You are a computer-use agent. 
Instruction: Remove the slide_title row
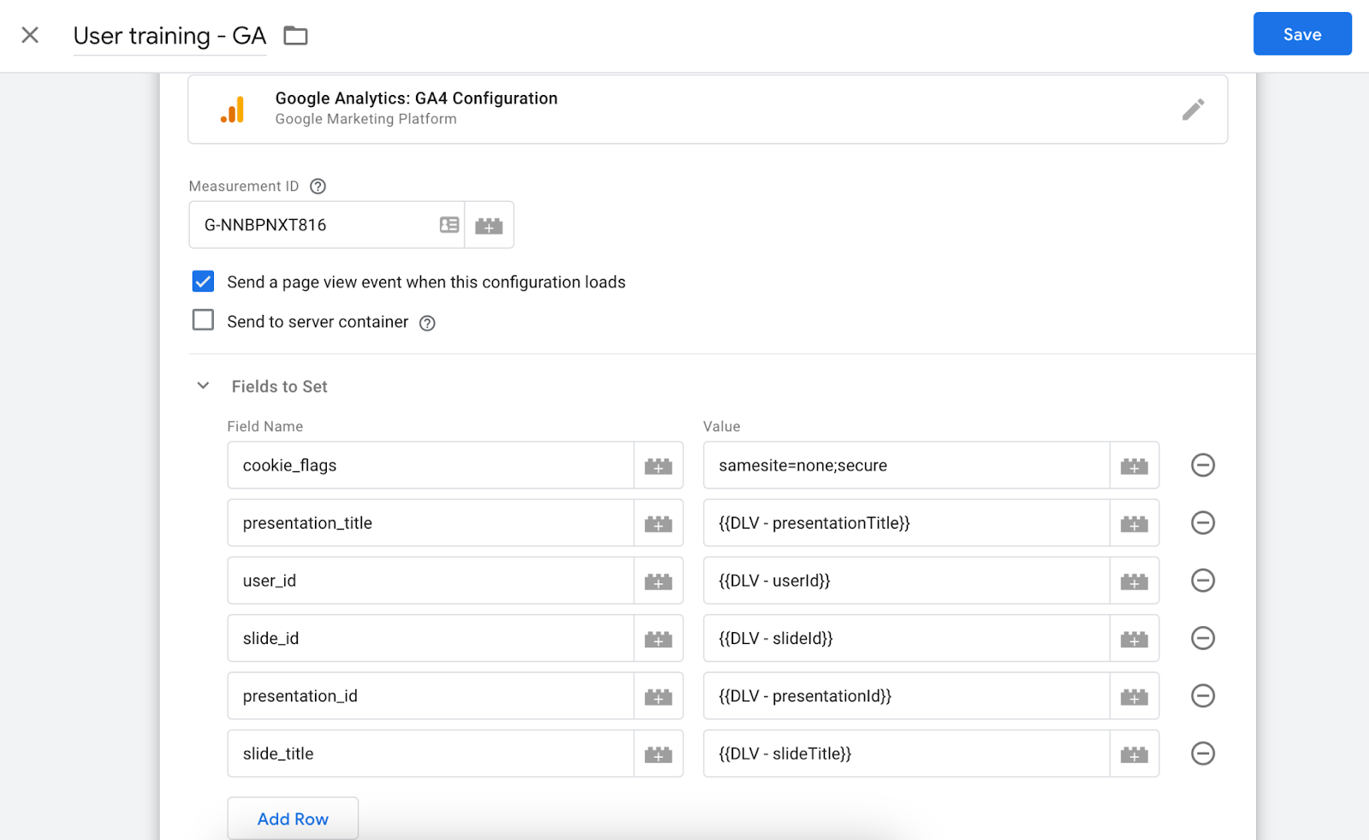[x=1203, y=754]
